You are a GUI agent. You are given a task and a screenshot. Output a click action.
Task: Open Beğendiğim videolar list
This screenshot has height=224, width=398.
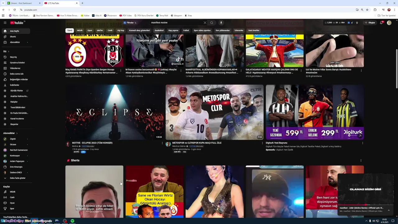click(x=16, y=80)
